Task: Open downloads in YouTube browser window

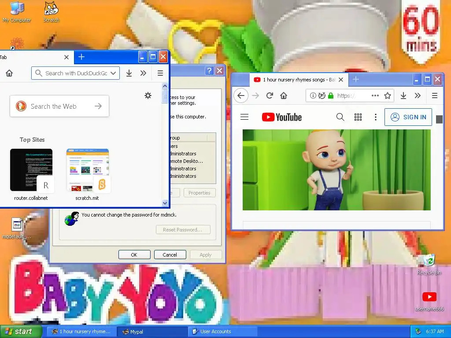Action: point(403,96)
